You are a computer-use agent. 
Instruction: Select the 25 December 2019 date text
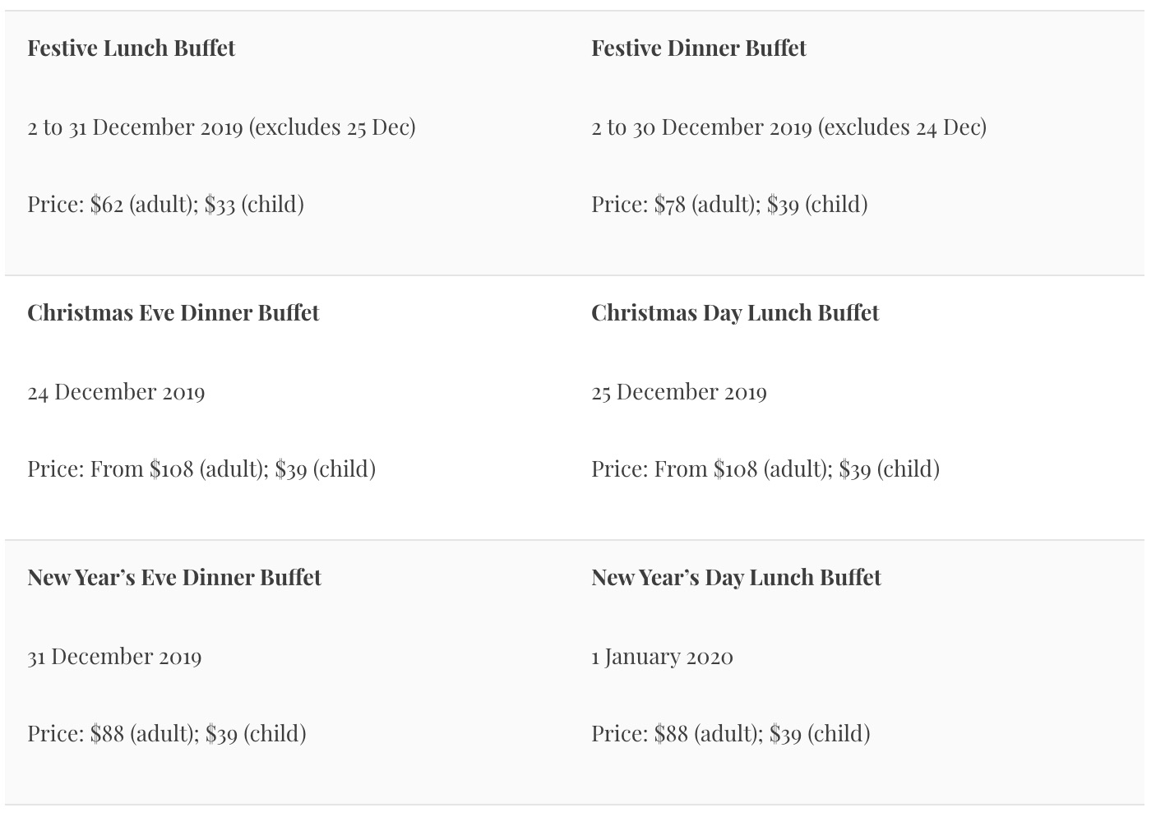(x=678, y=391)
